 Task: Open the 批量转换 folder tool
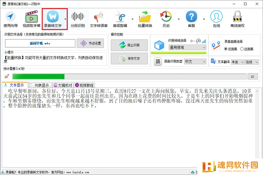pyautogui.click(x=145, y=19)
